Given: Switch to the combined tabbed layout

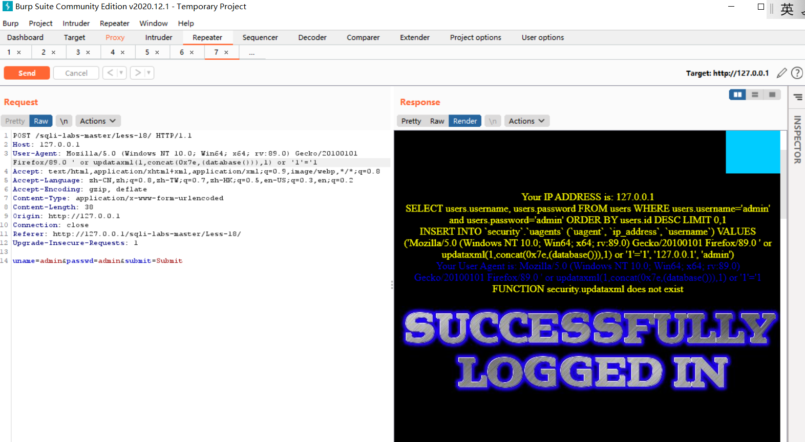Looking at the screenshot, I should pos(772,95).
